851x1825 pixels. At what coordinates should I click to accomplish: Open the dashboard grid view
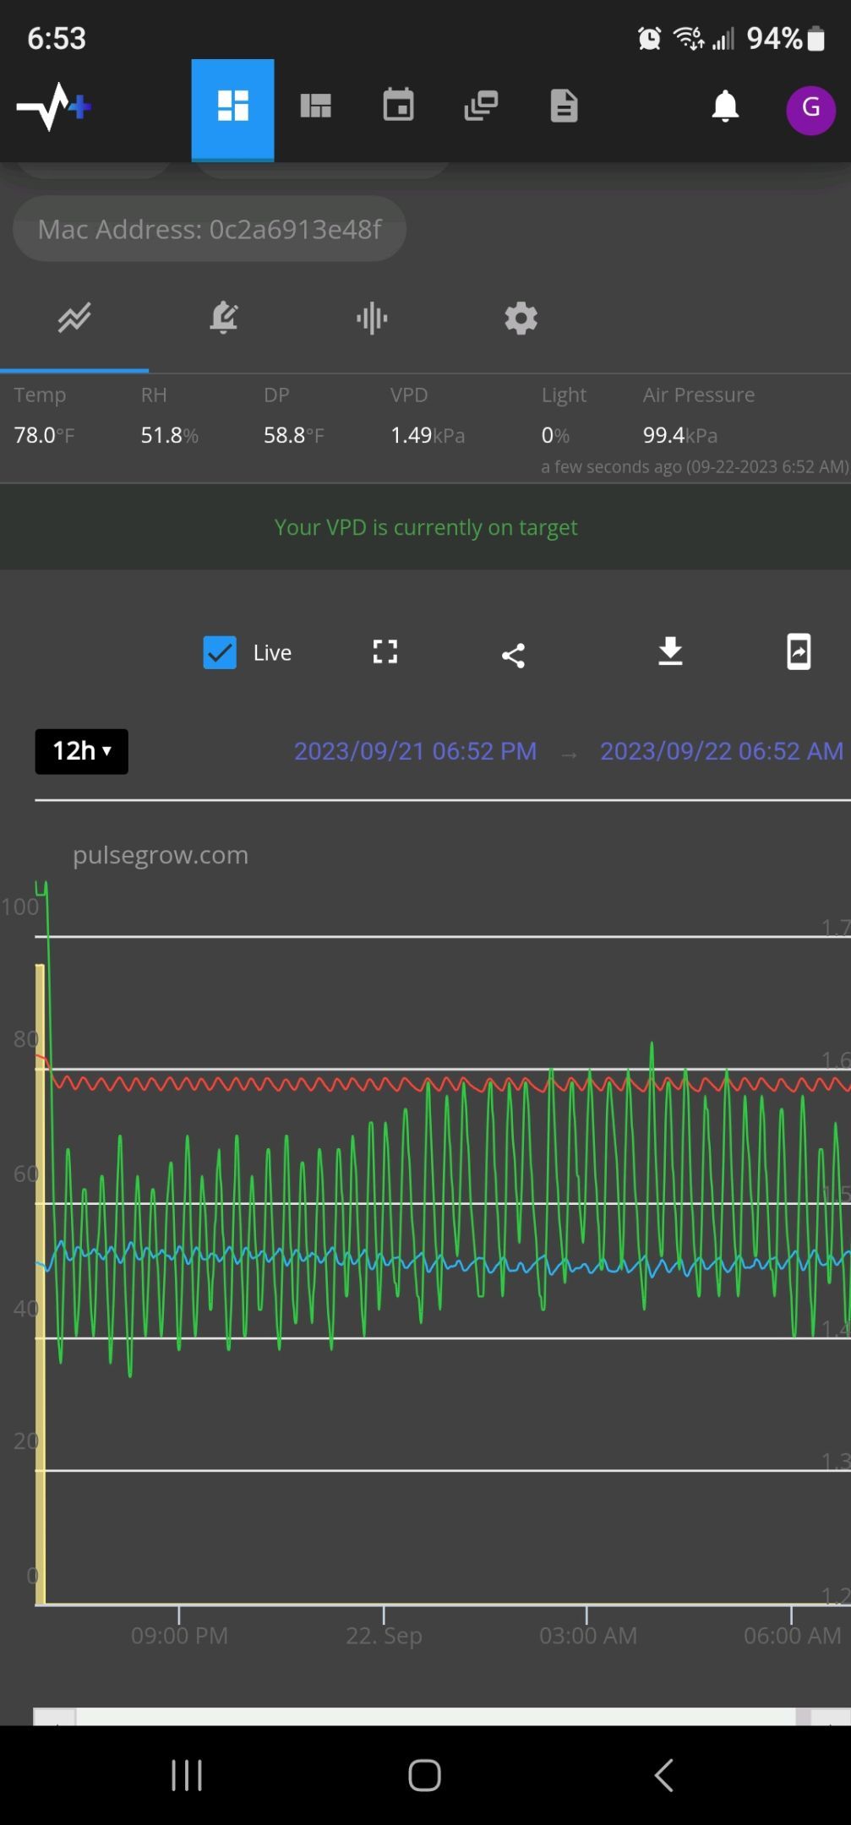click(232, 107)
